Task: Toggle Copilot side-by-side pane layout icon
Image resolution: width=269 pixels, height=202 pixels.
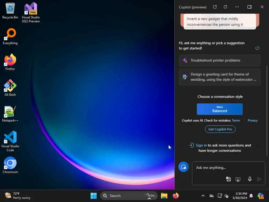Action: (x=250, y=7)
